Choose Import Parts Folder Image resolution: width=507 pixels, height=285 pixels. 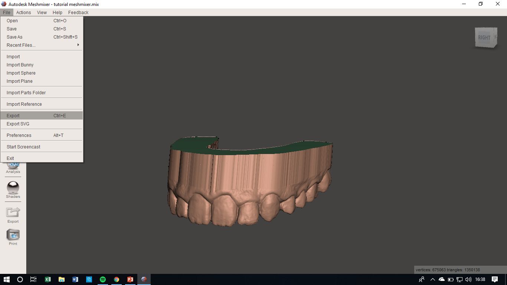point(42,93)
